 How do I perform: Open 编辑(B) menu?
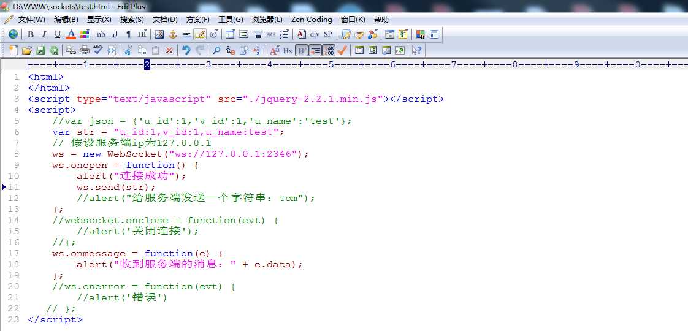tap(66, 19)
